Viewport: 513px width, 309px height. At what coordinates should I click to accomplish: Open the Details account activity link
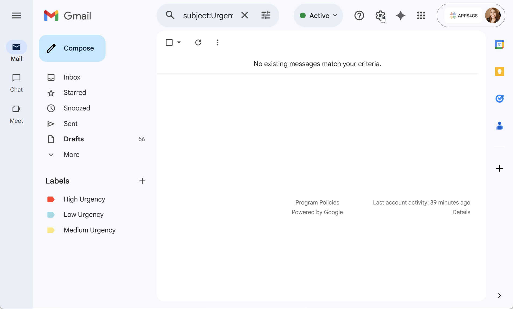pyautogui.click(x=461, y=212)
